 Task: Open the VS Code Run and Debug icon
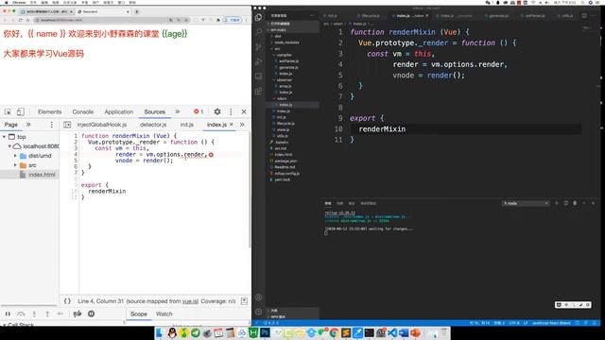coord(258,61)
